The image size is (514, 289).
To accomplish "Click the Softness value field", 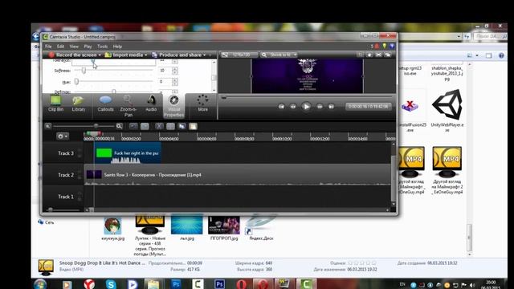I will [165, 71].
